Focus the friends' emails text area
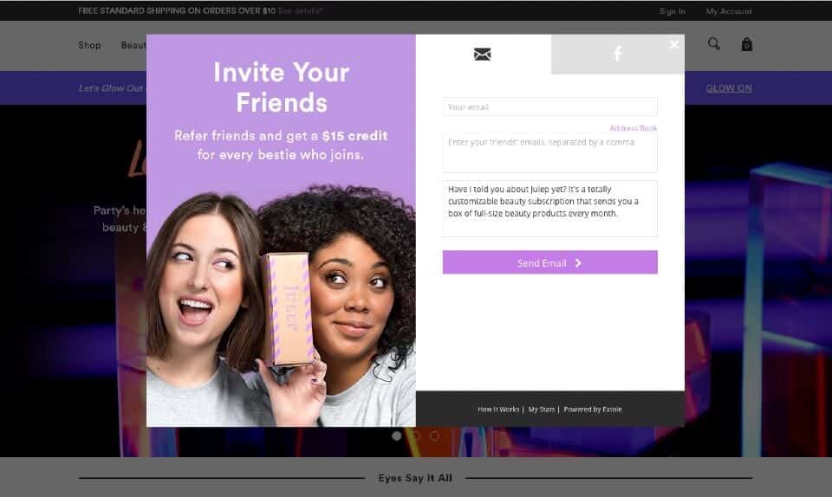This screenshot has width=832, height=497. 549,152
